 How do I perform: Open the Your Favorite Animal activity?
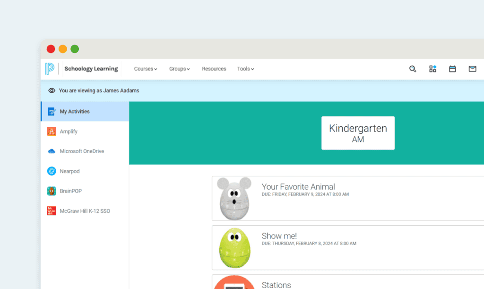click(x=298, y=187)
